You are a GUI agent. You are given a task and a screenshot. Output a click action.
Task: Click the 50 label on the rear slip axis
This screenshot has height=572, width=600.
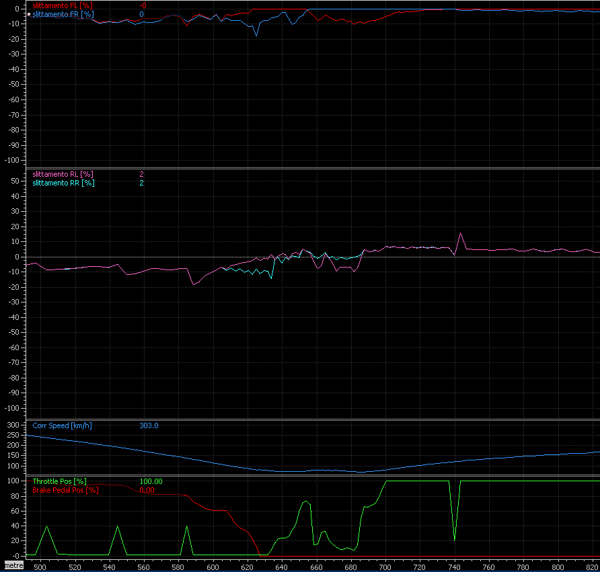pyautogui.click(x=15, y=181)
